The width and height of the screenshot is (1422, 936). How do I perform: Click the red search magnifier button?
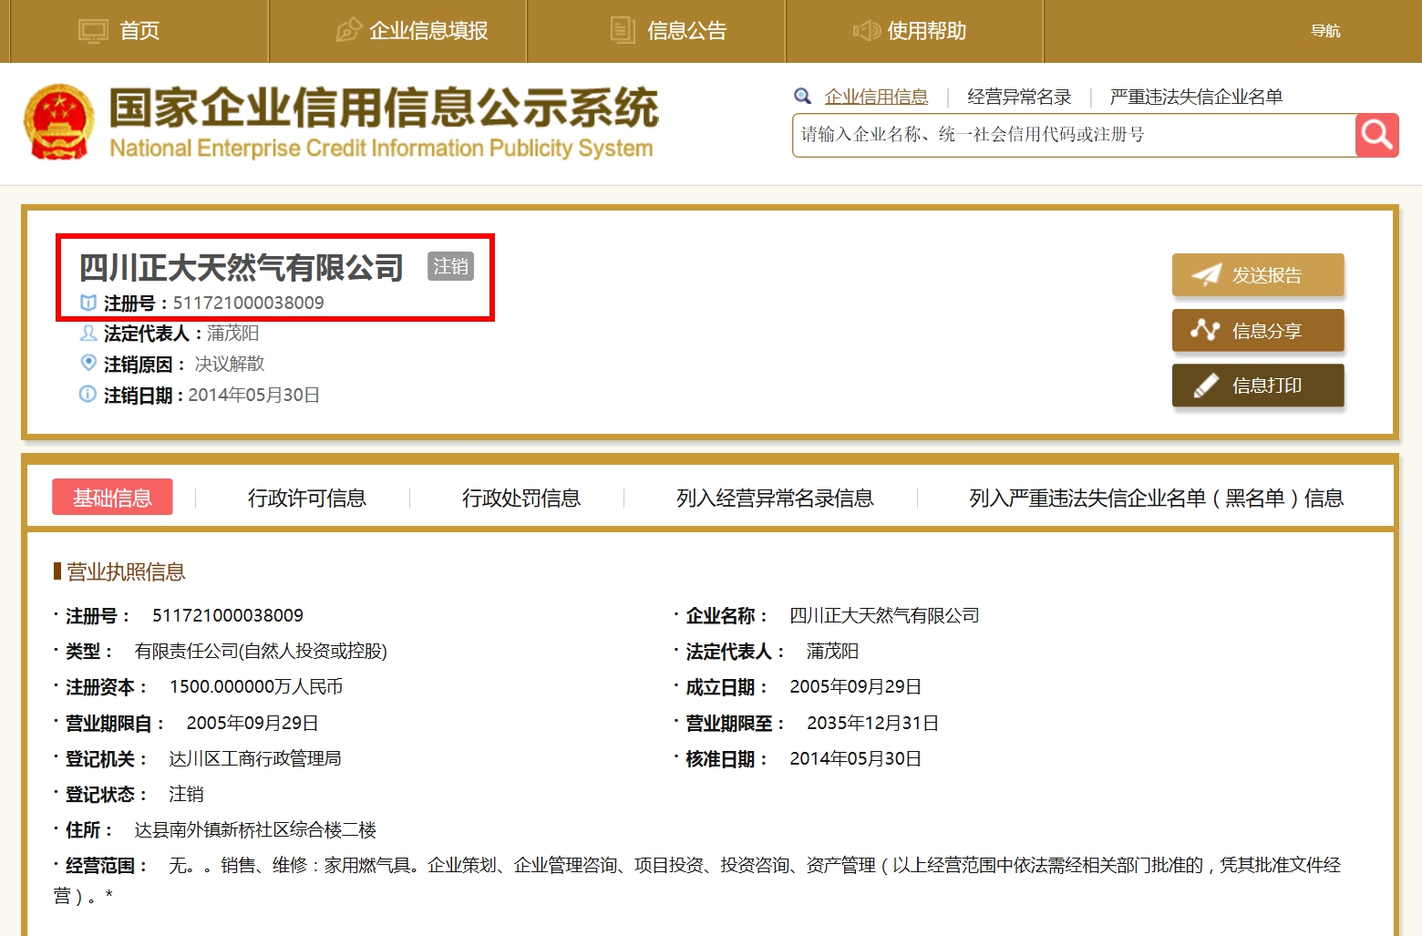(x=1376, y=136)
